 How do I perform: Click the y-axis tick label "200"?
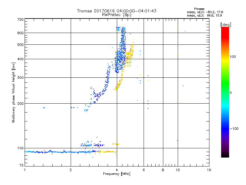pos(20,104)
